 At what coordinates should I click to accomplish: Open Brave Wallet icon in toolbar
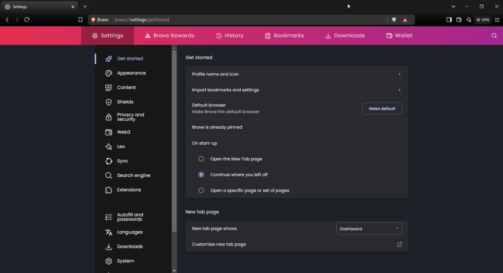(459, 20)
